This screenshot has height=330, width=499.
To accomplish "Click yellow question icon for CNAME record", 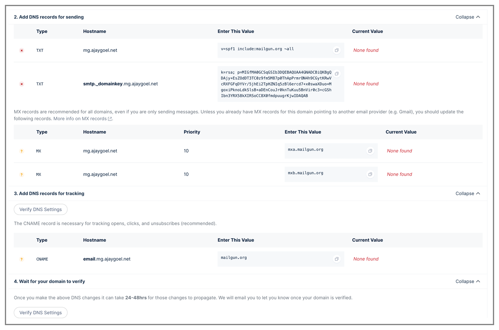I will [x=22, y=259].
